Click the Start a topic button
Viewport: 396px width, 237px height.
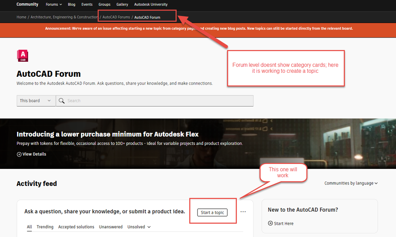coord(212,212)
